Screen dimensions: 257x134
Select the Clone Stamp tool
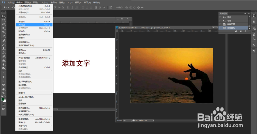[x=3, y=49]
